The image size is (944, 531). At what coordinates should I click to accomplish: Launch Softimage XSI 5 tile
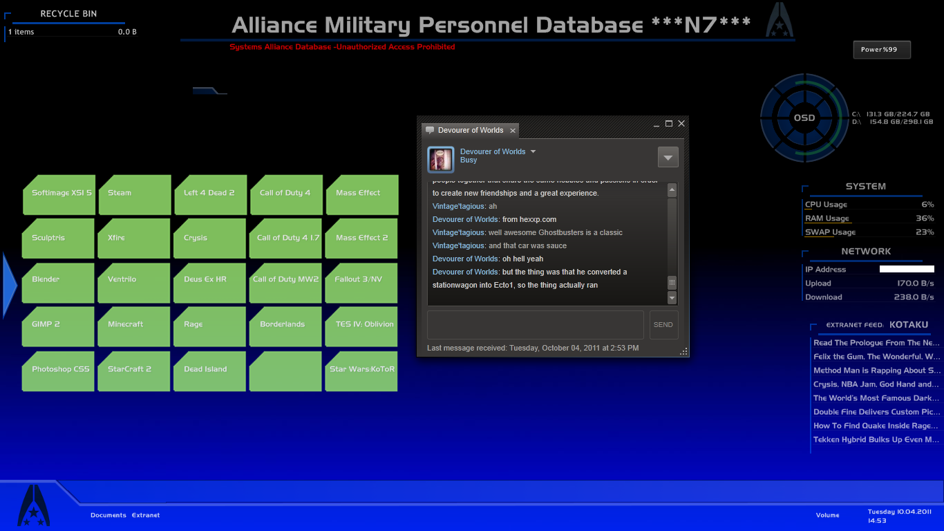pos(58,195)
